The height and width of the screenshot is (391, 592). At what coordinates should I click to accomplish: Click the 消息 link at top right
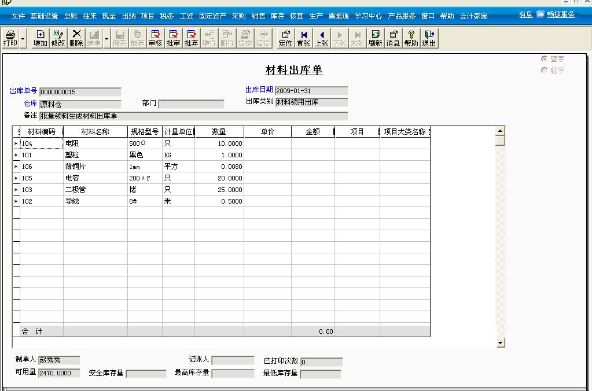tap(525, 14)
